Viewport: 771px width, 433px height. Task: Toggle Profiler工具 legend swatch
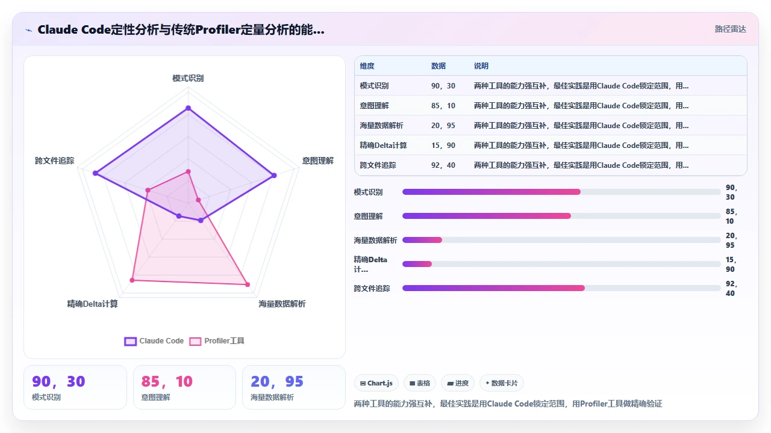click(195, 341)
